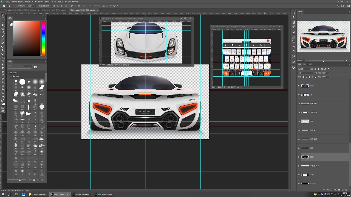The image size is (351, 197).
Task: Hide the 地框 layer
Action: click(x=299, y=157)
